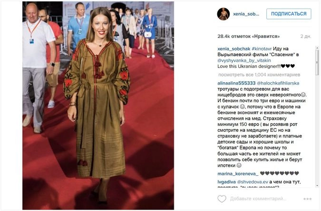Open lvgadiva commenter profile
The image size is (321, 211).
tap(226, 182)
